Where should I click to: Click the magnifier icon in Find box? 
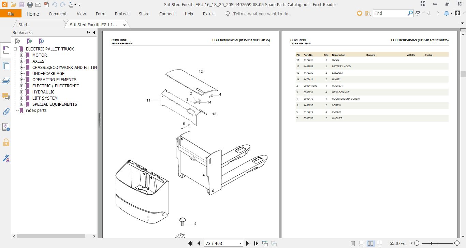coord(410,13)
